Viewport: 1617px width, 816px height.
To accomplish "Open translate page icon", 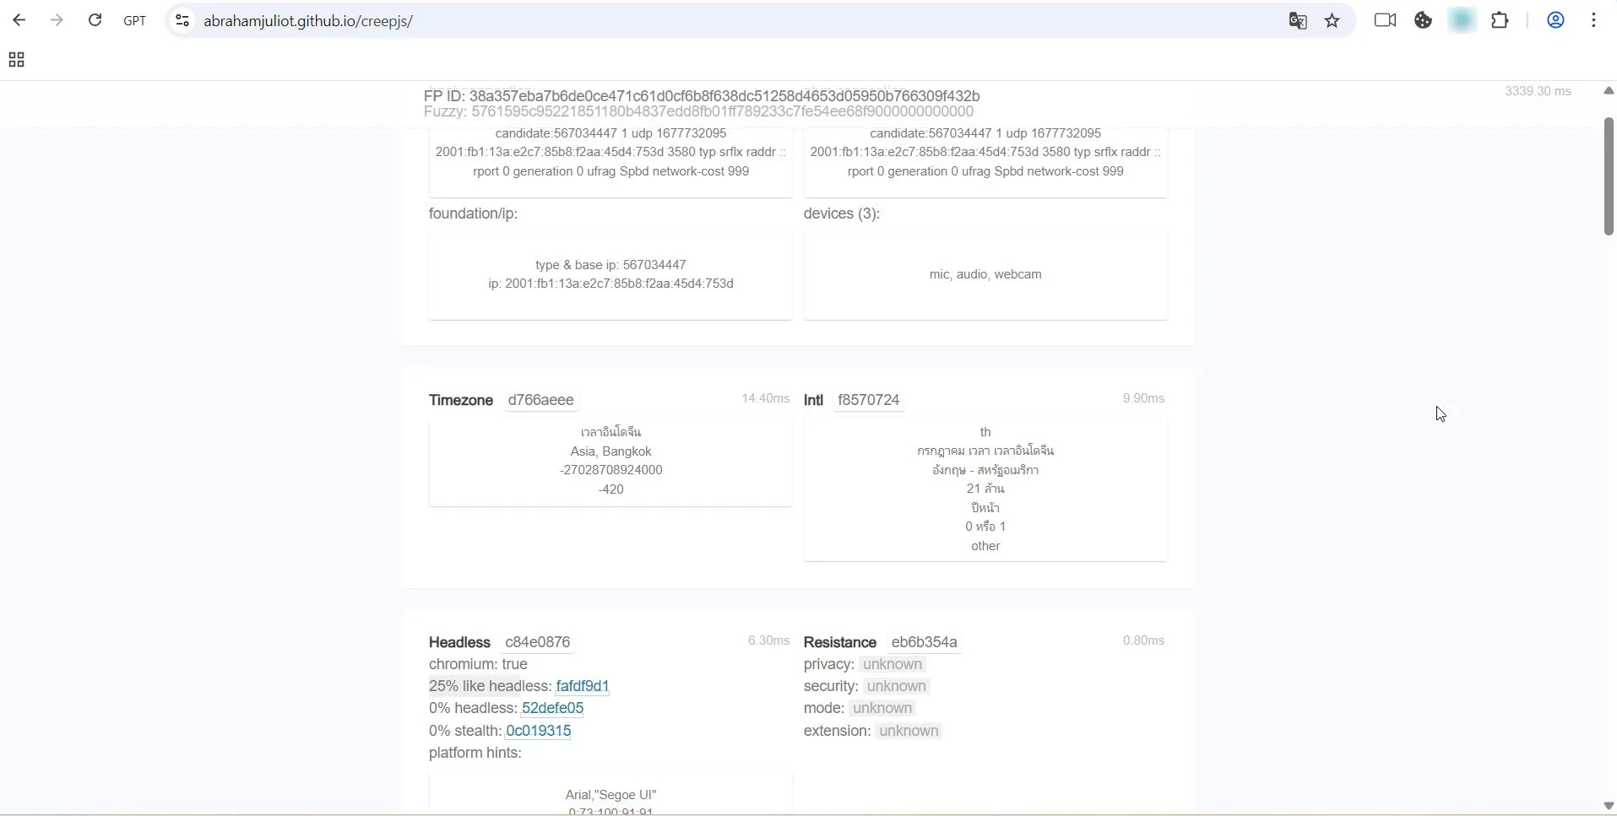I will click(x=1298, y=21).
